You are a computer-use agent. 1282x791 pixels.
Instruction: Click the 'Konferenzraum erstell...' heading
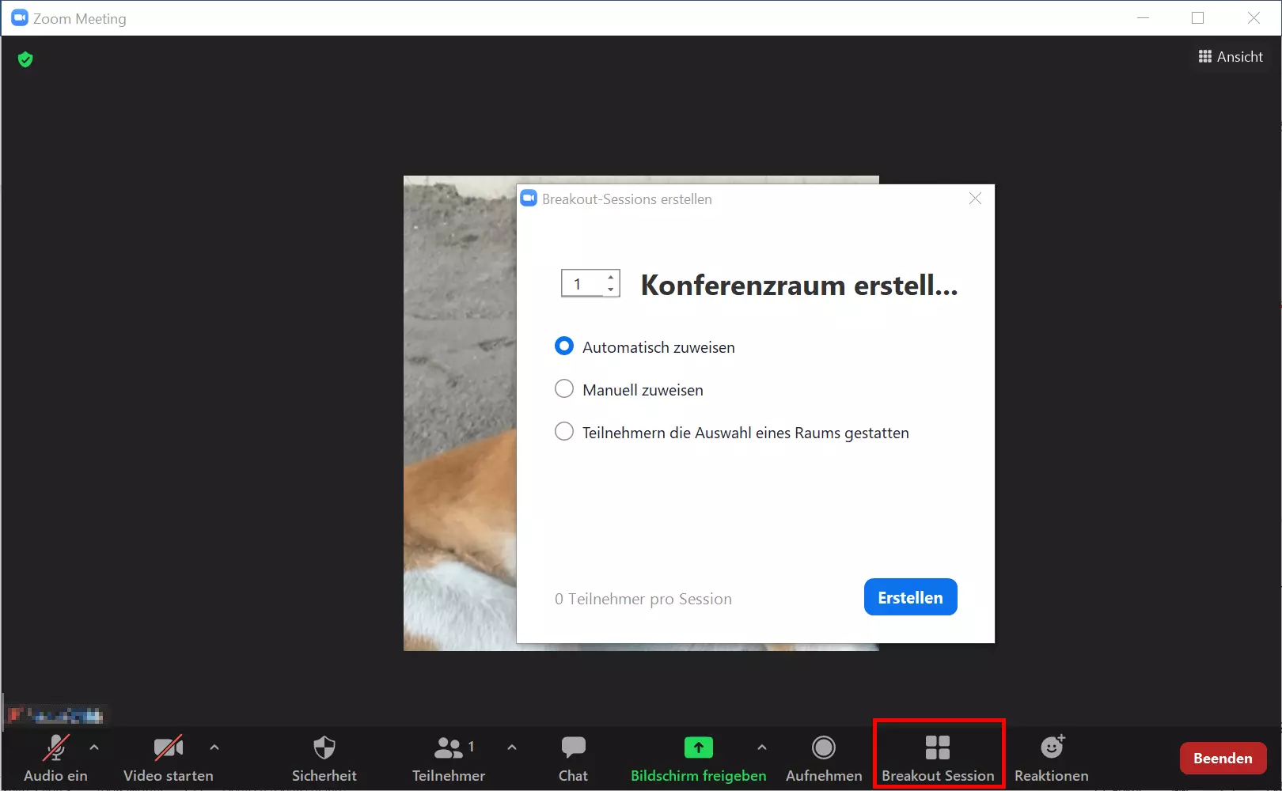[799, 285]
